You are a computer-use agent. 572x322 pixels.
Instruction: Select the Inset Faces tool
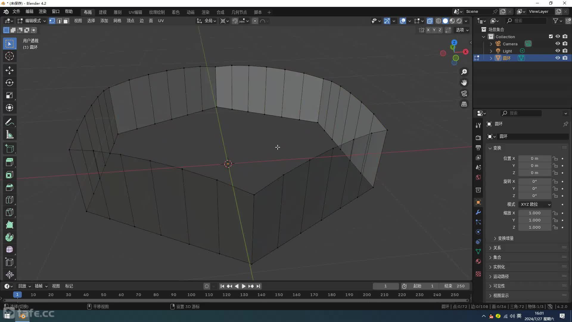click(10, 175)
